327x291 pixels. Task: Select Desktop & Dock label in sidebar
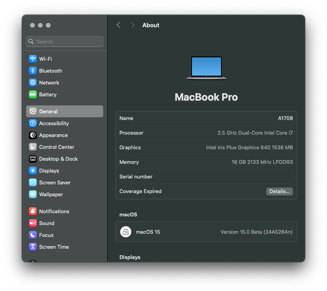[59, 159]
